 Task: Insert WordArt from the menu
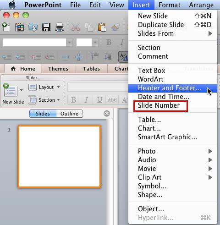[x=173, y=79]
